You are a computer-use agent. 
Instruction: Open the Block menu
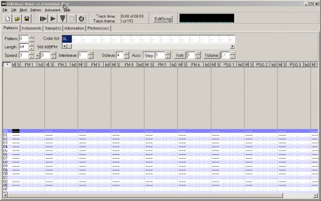24,10
